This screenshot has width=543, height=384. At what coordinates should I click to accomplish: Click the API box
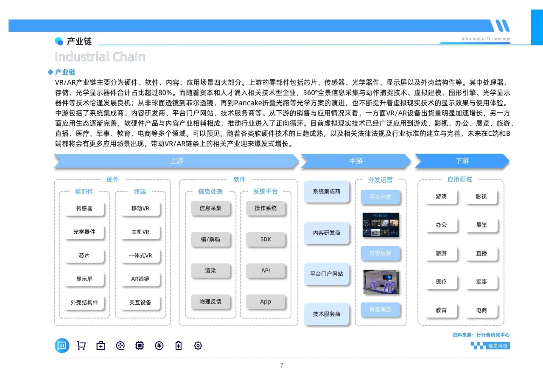266,270
